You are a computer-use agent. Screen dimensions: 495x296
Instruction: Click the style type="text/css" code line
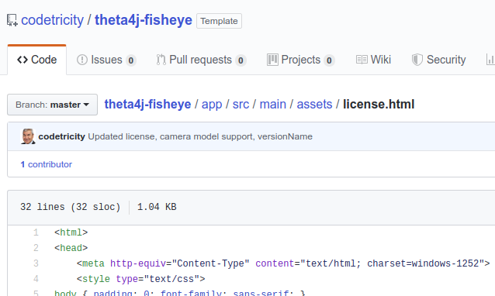(140, 279)
